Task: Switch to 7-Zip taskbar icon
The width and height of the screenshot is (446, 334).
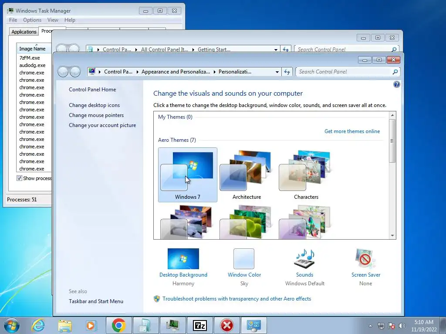Action: coord(199,325)
